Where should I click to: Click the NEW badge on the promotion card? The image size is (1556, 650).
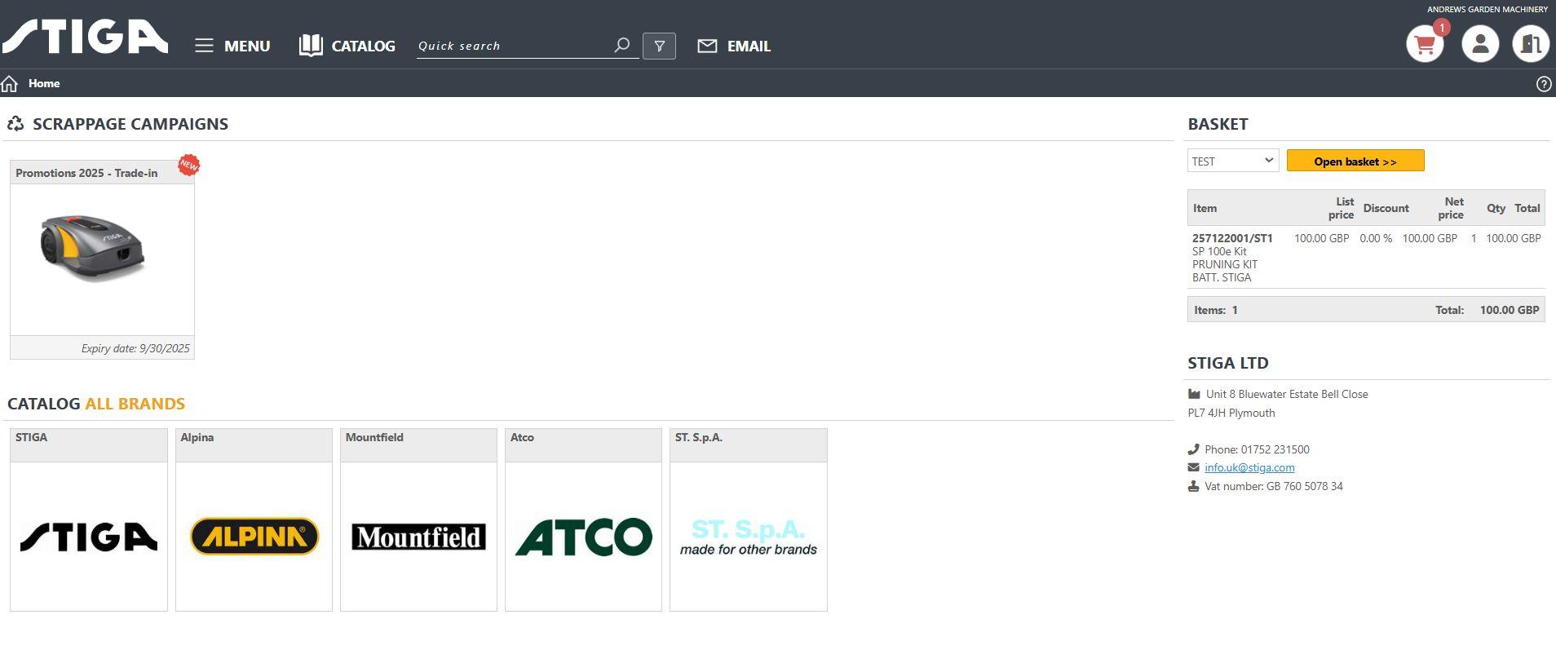[188, 165]
